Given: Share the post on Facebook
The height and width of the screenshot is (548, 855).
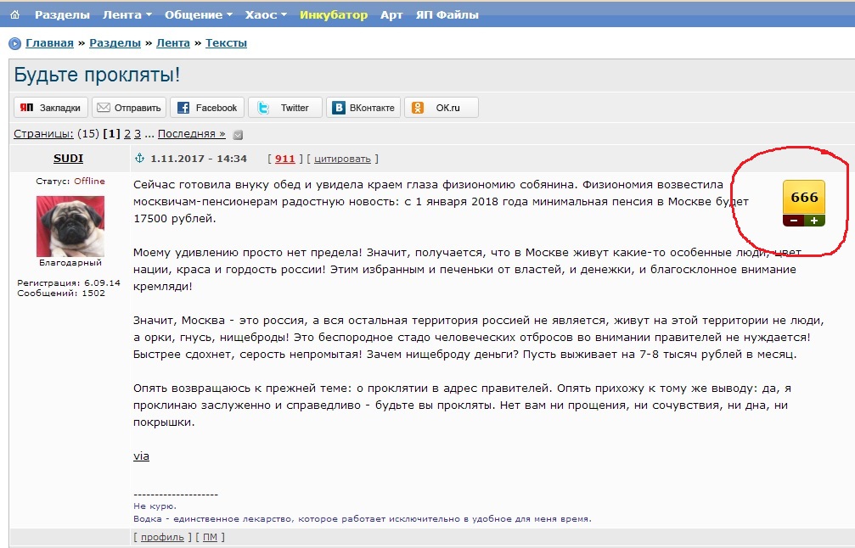Looking at the screenshot, I should coord(207,108).
